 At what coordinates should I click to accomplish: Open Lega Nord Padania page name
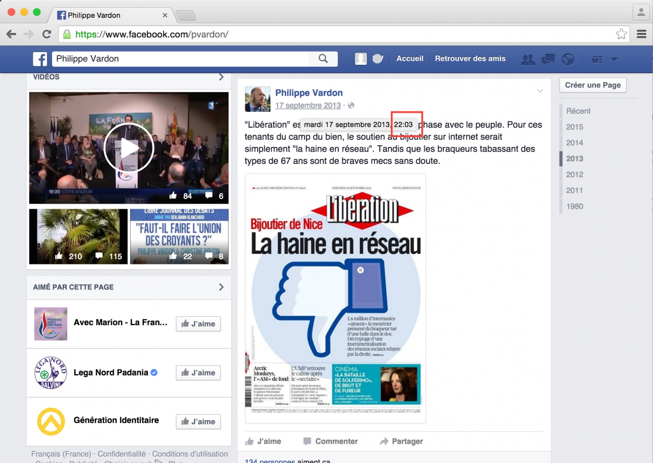pos(111,373)
